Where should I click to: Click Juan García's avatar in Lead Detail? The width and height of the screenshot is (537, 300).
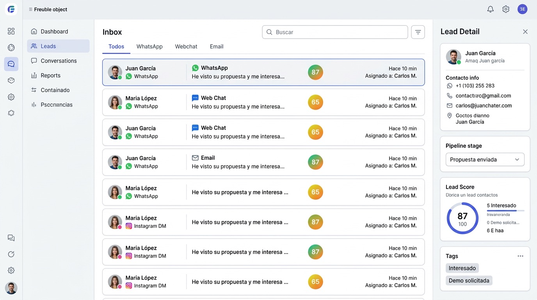coord(453,57)
